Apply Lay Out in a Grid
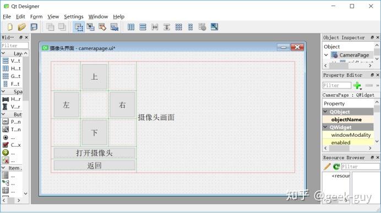 pyautogui.click(x=178, y=27)
